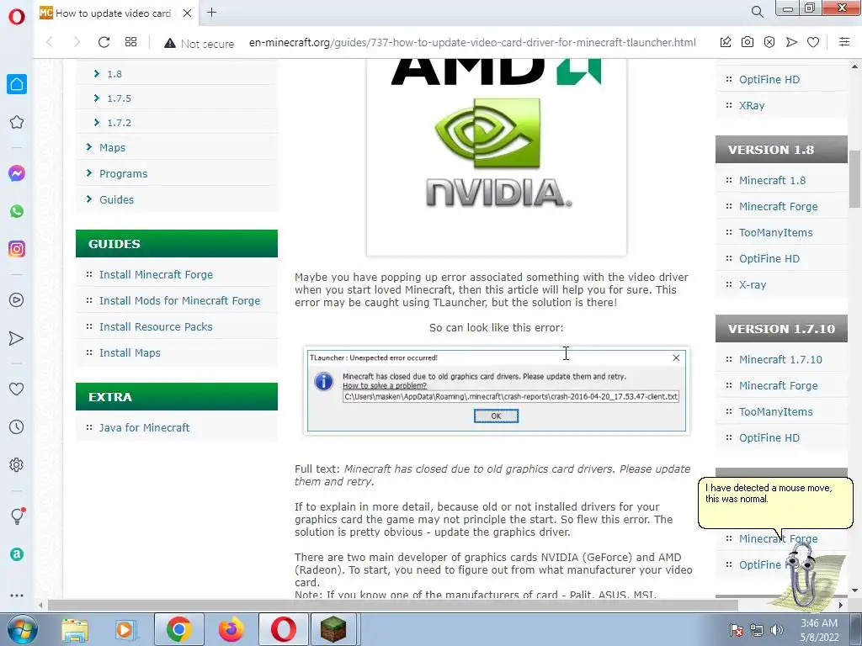Open Instagram in Opera sidebar

17,249
